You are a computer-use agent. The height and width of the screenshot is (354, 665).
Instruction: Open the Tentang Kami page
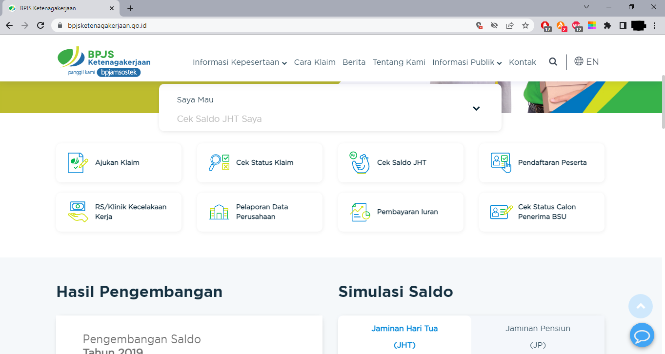point(399,62)
